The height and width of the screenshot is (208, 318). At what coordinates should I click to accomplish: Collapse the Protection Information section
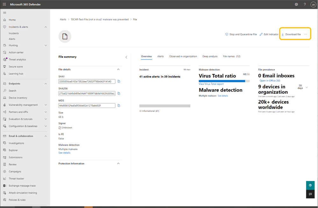click(118, 163)
